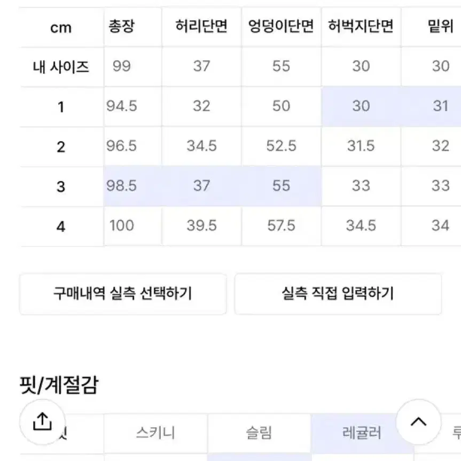Viewport: 461px width, 461px height.
Task: Click highlighted 98.5 length cell
Action: pyautogui.click(x=121, y=186)
